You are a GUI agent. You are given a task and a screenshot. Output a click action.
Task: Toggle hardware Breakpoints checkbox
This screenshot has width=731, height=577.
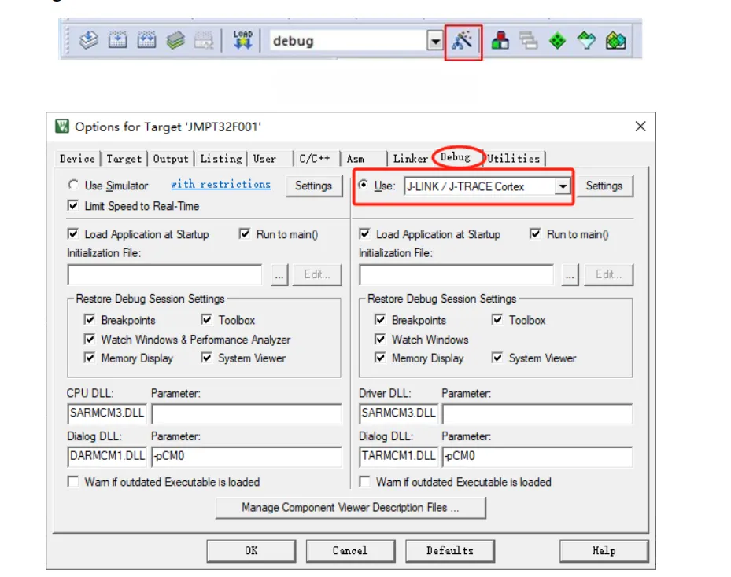pyautogui.click(x=380, y=319)
